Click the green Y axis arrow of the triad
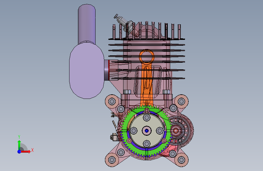 [19, 145]
